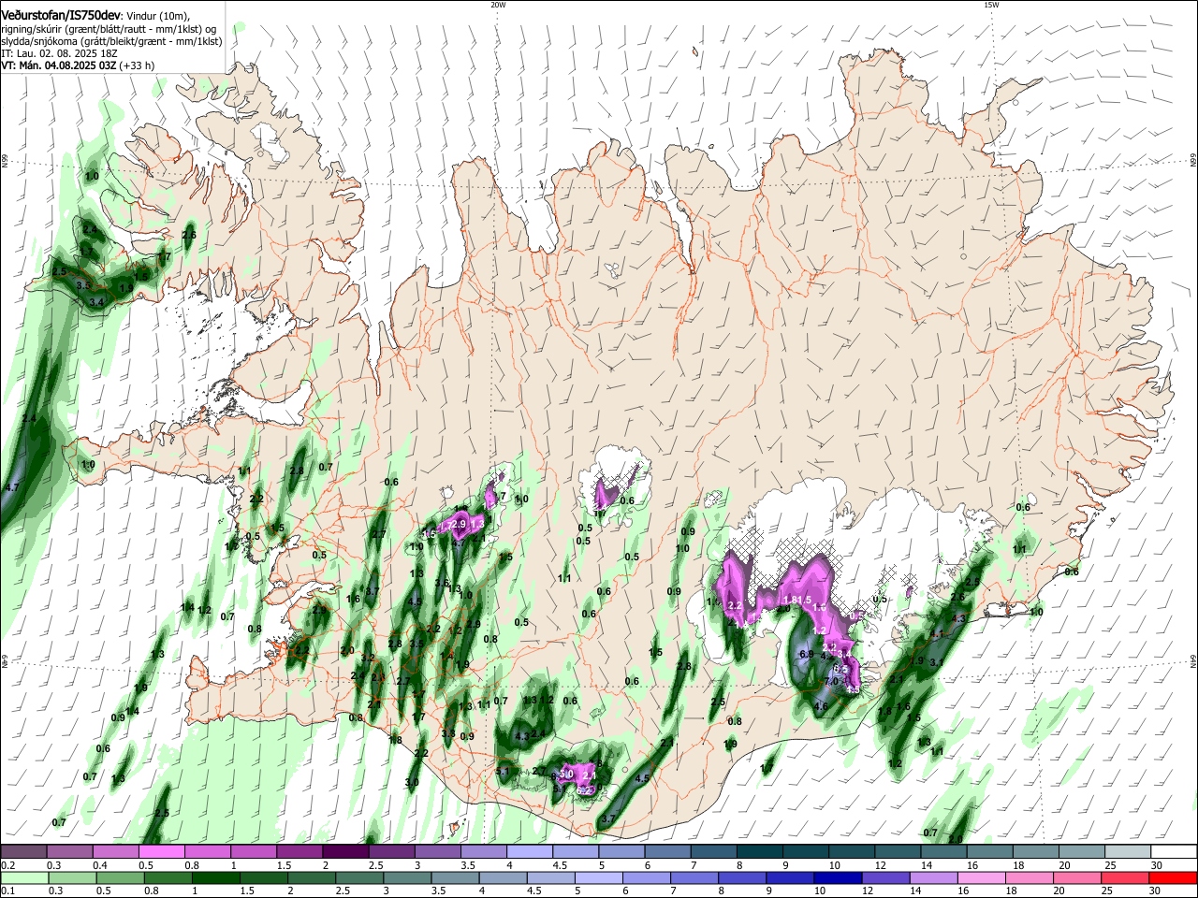Click snow legend swatch between 20 and 25
The image size is (1198, 898).
coord(1083,851)
